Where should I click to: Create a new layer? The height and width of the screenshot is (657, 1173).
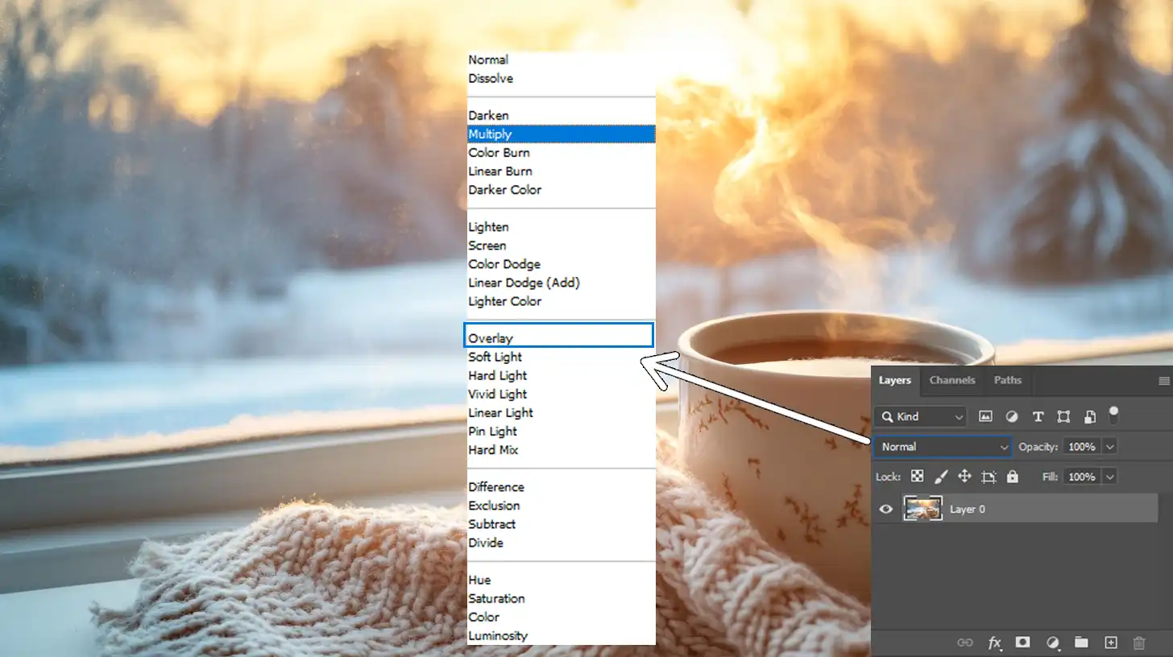pos(1110,643)
